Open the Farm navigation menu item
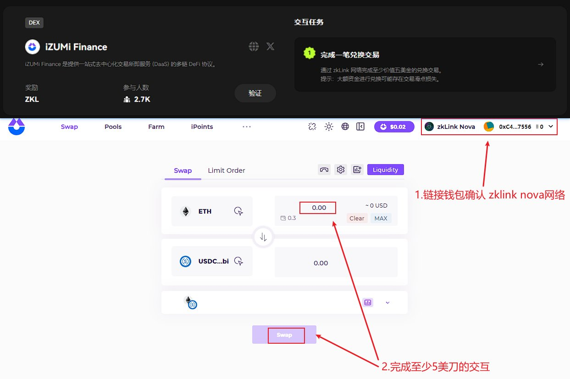This screenshot has width=570, height=379. [156, 127]
